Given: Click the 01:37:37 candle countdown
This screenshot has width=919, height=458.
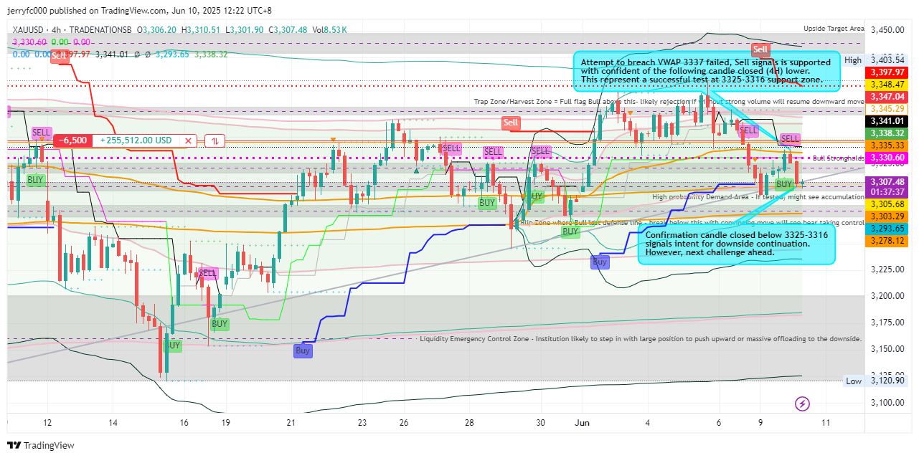Looking at the screenshot, I should point(887,192).
